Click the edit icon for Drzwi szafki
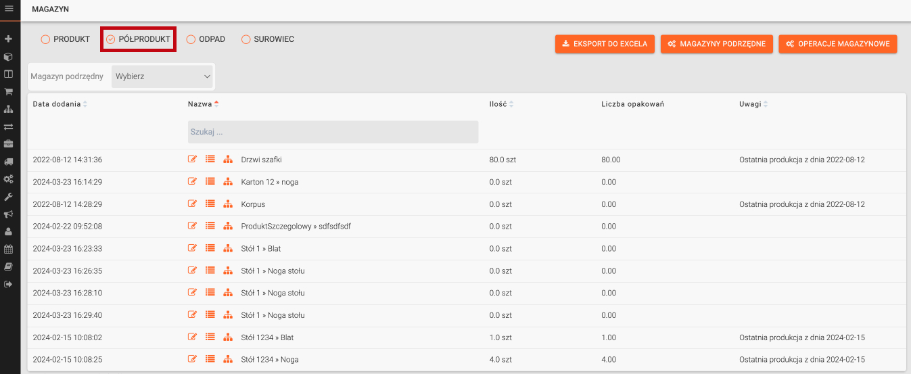The image size is (911, 374). tap(193, 160)
